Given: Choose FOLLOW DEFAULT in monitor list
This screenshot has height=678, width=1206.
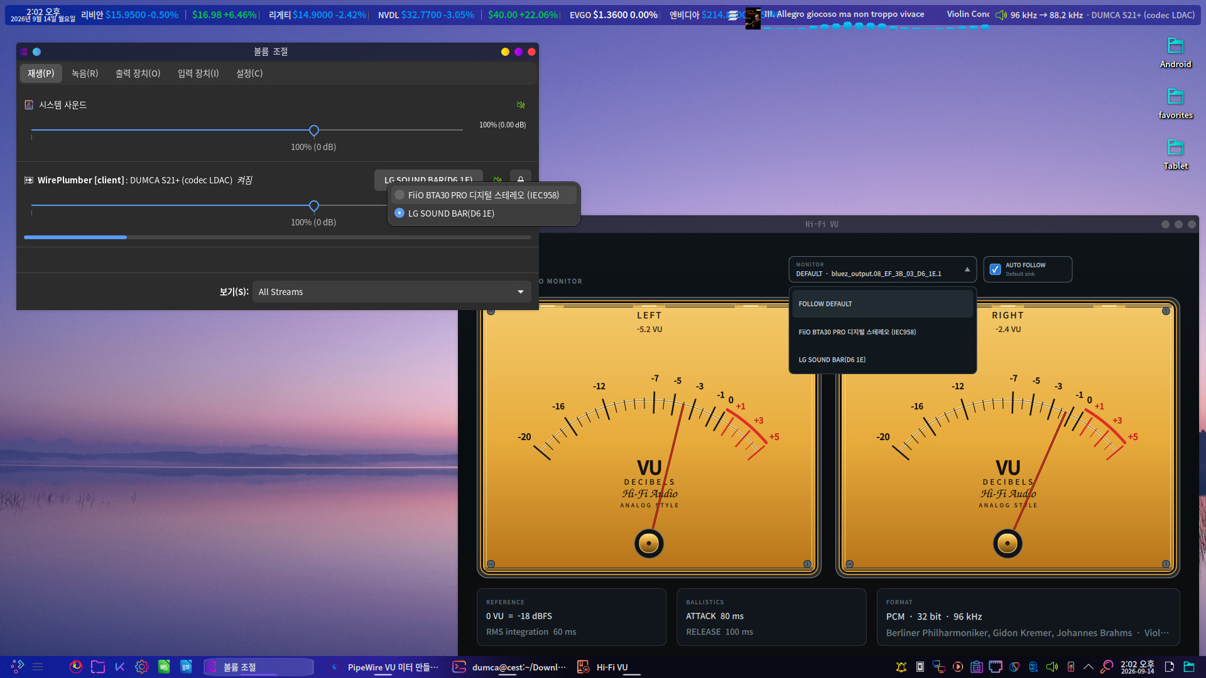Looking at the screenshot, I should point(883,304).
